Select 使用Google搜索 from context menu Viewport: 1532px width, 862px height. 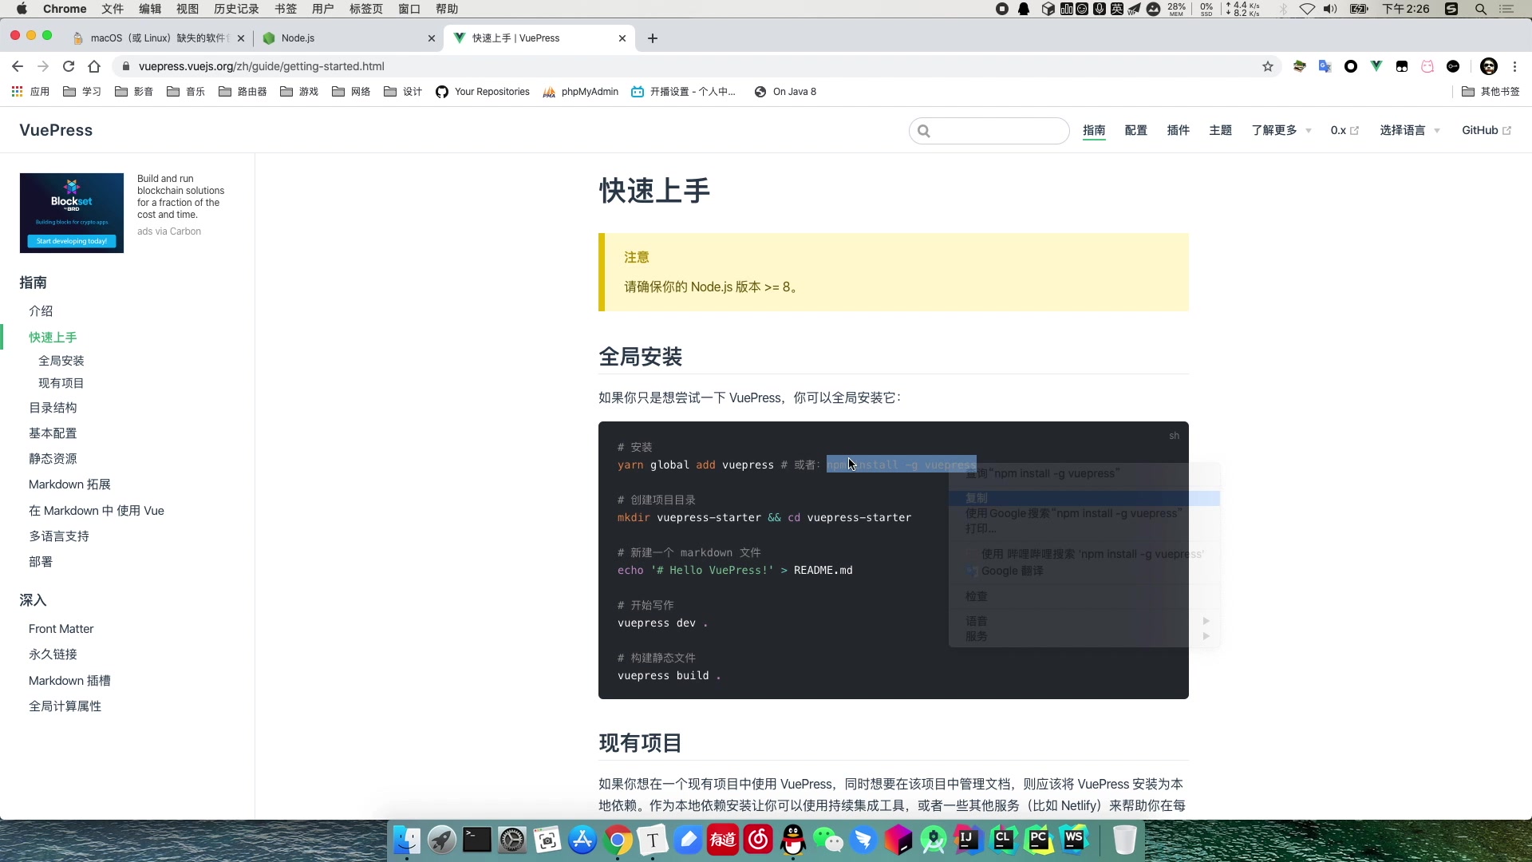coord(1069,514)
